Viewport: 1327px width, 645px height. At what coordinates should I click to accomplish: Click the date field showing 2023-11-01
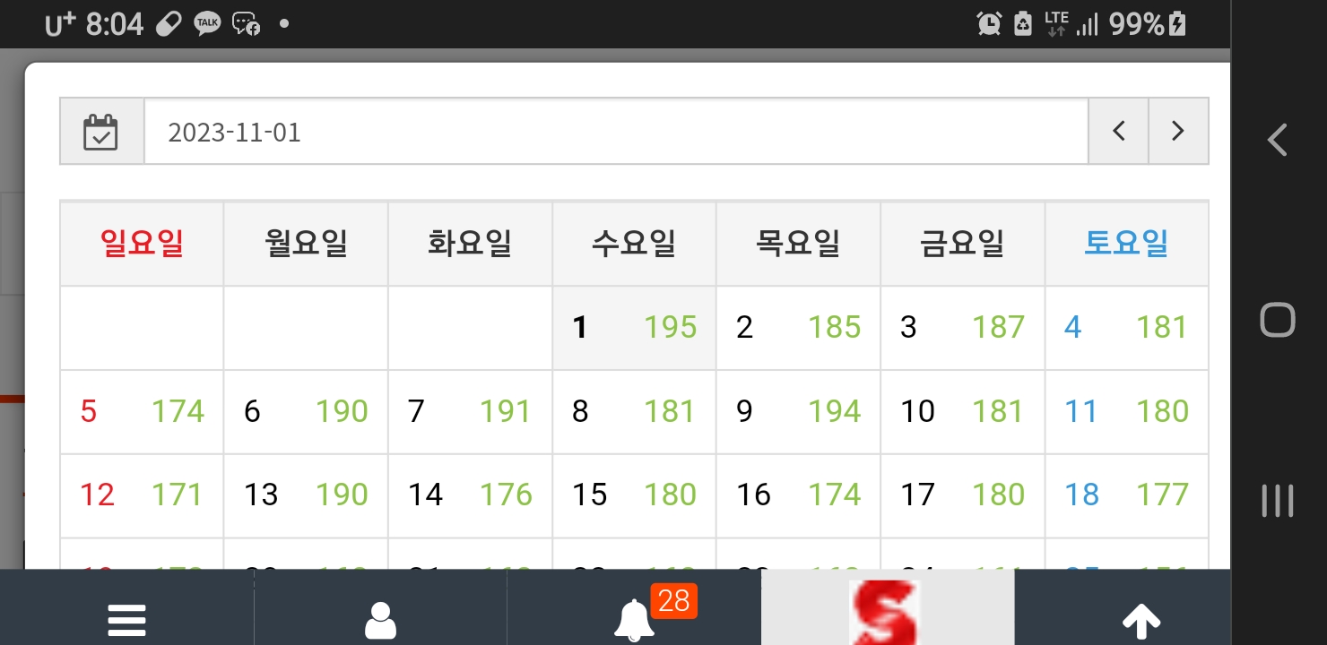click(616, 132)
